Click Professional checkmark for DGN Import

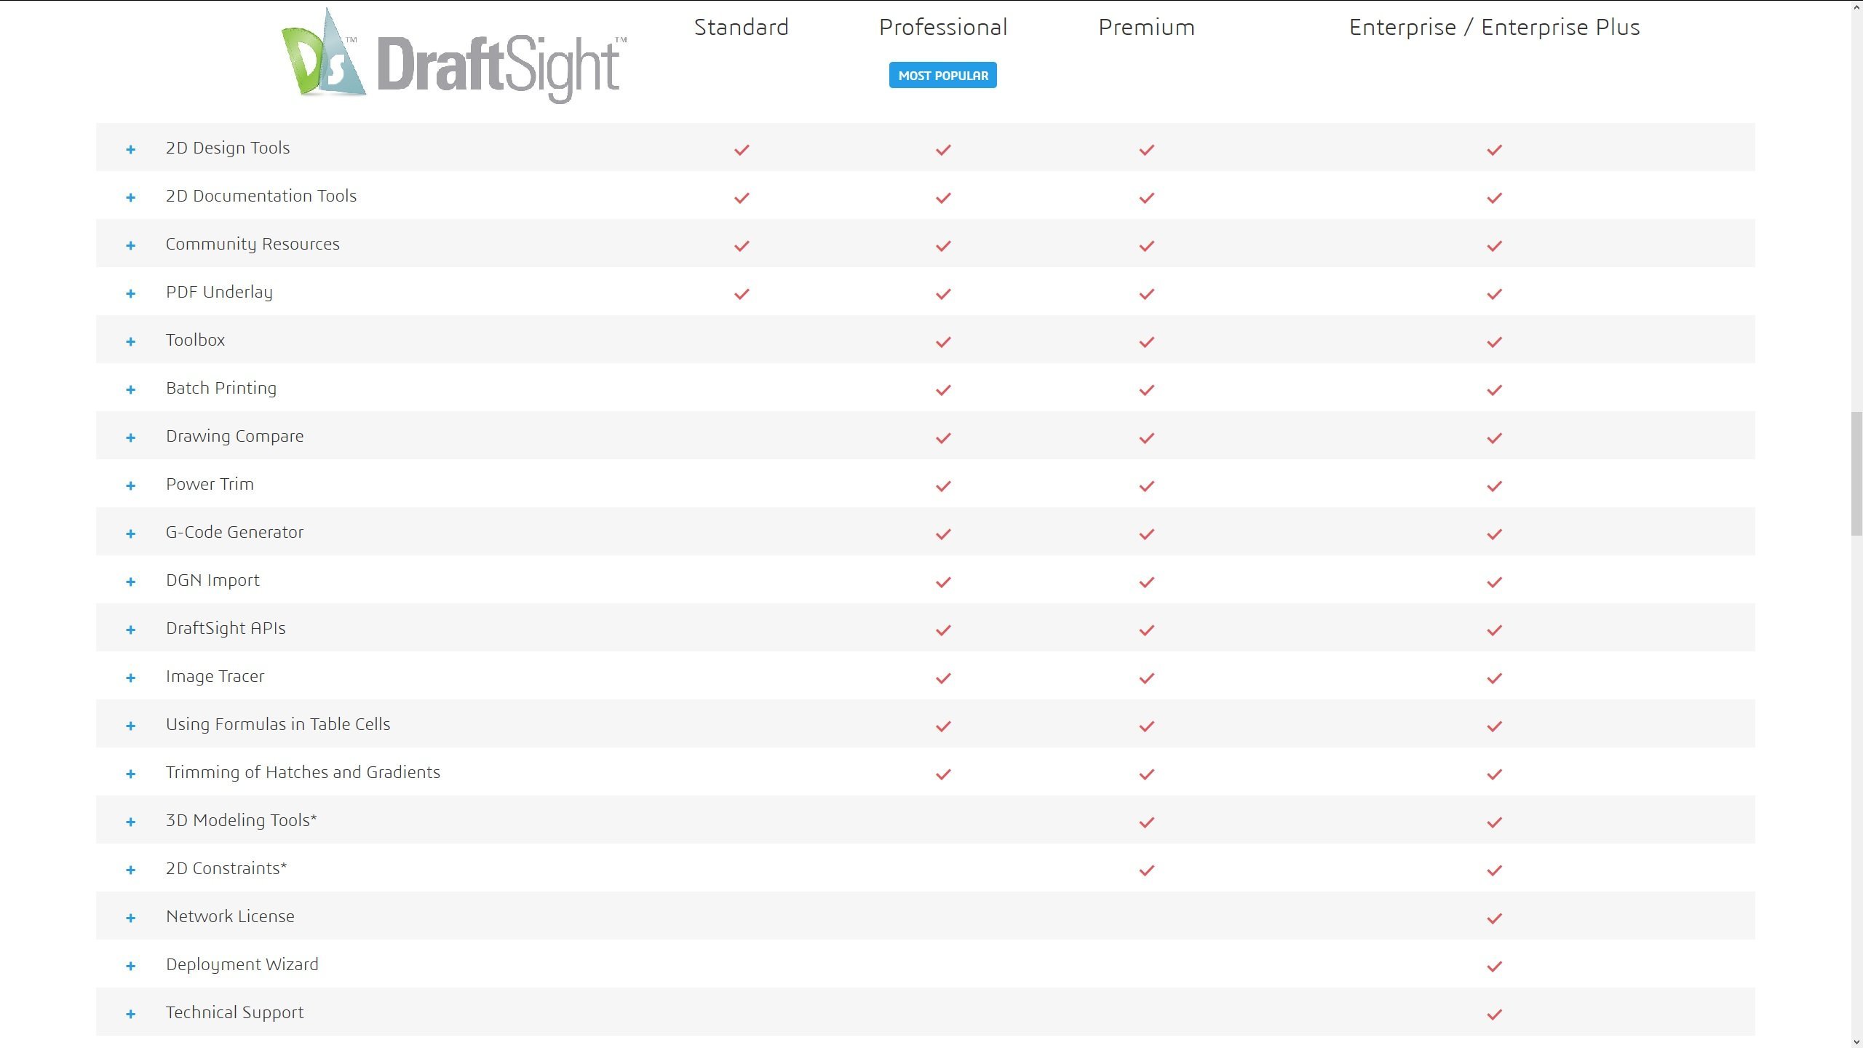click(x=943, y=582)
